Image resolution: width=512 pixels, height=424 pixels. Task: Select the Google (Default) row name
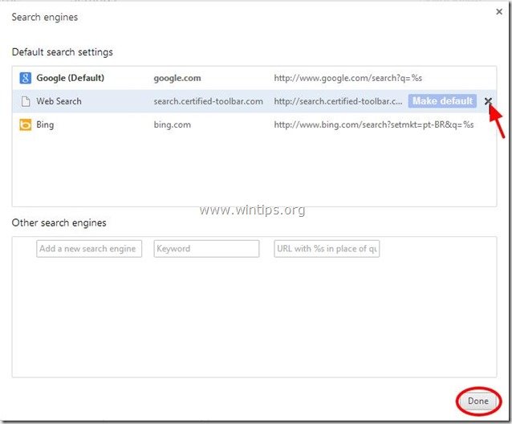[x=70, y=78]
